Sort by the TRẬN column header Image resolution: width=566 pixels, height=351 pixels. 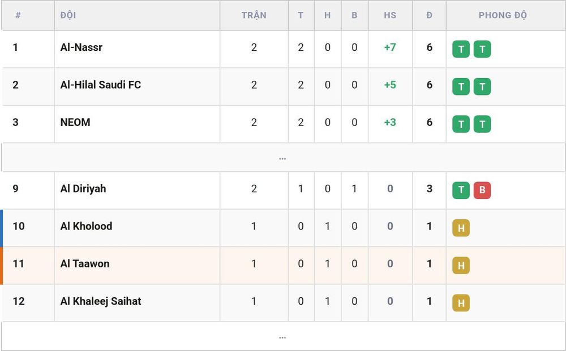tap(254, 15)
